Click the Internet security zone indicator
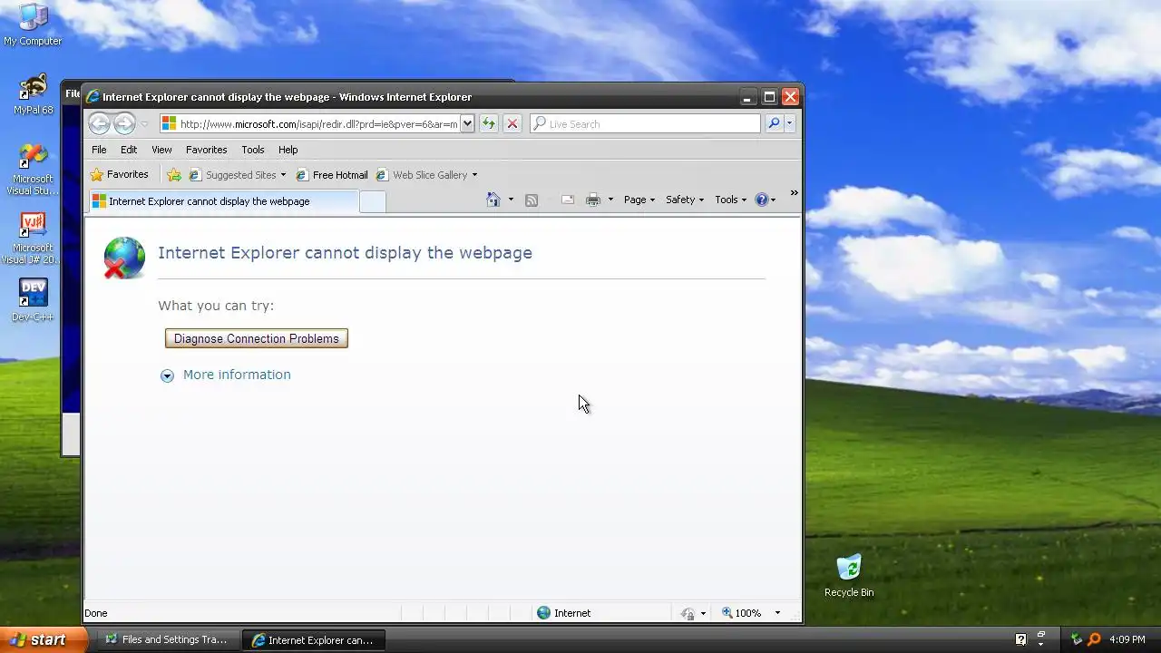The height and width of the screenshot is (653, 1161). click(563, 613)
